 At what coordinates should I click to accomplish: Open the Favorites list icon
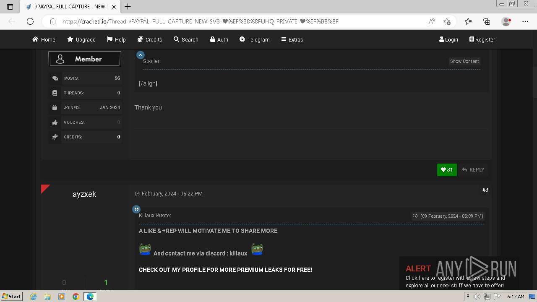[468, 21]
